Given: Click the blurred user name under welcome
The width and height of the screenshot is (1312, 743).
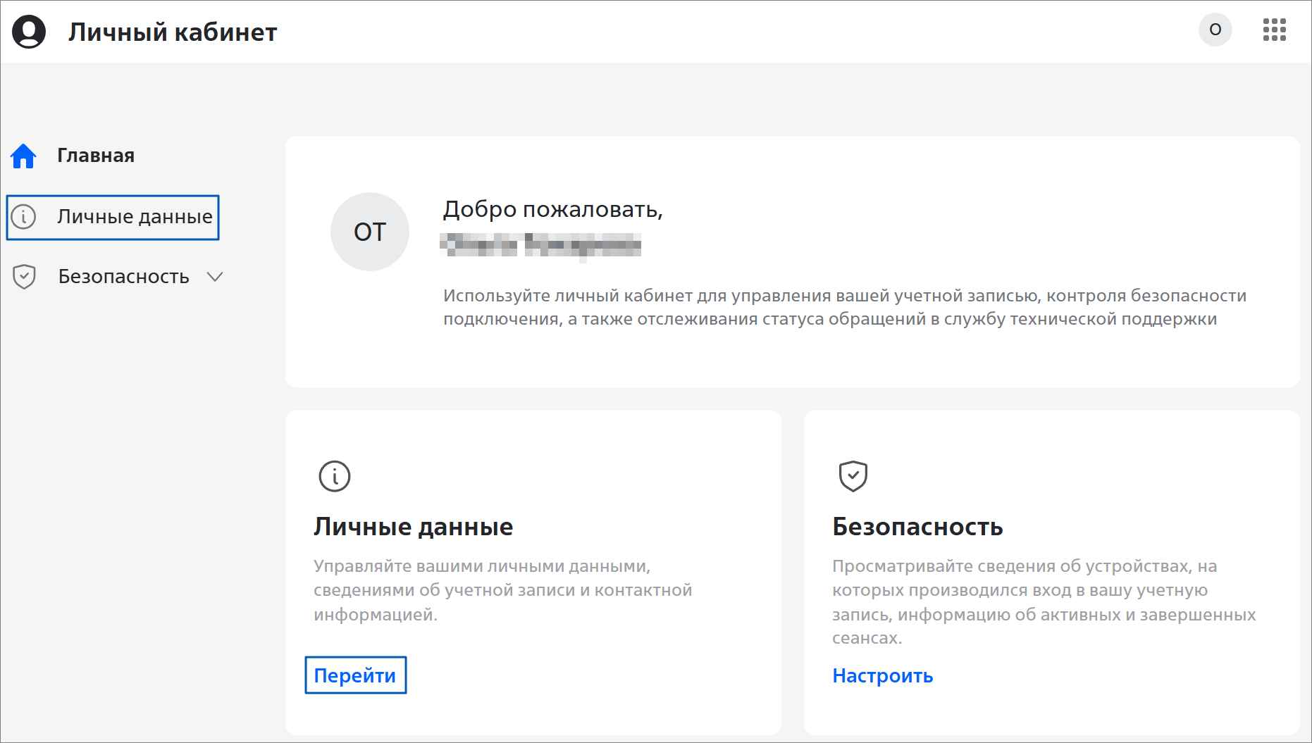Looking at the screenshot, I should (x=540, y=245).
